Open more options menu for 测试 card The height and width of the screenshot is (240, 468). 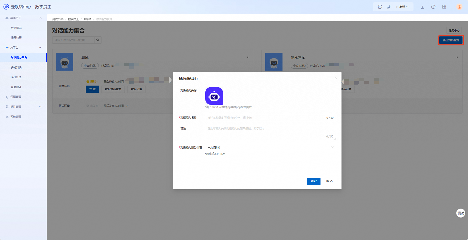(x=248, y=56)
